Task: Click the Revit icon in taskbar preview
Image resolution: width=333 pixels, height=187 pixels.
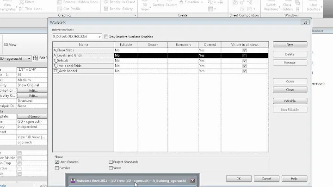Action: pos(73,181)
